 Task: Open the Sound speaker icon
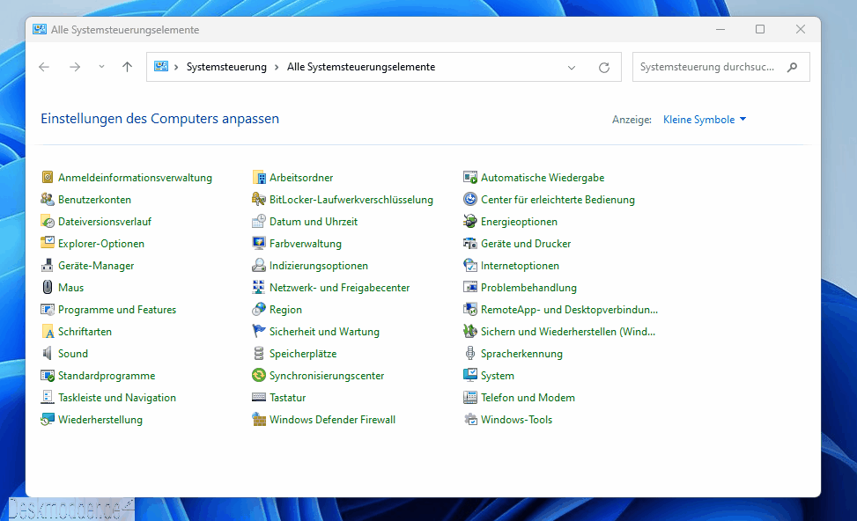coord(48,353)
